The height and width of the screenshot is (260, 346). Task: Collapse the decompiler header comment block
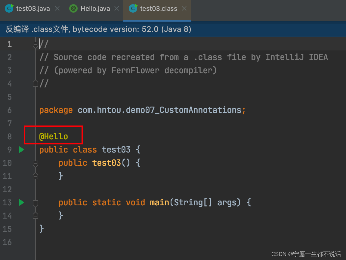[x=35, y=44]
